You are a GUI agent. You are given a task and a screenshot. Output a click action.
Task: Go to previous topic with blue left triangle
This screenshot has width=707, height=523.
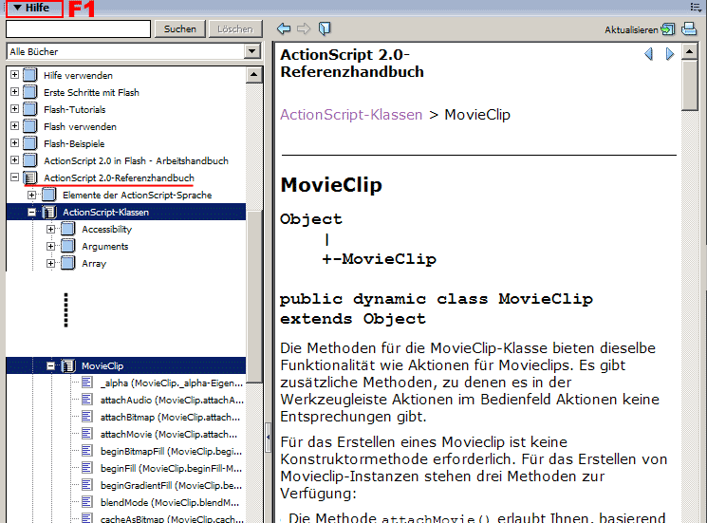pyautogui.click(x=649, y=54)
